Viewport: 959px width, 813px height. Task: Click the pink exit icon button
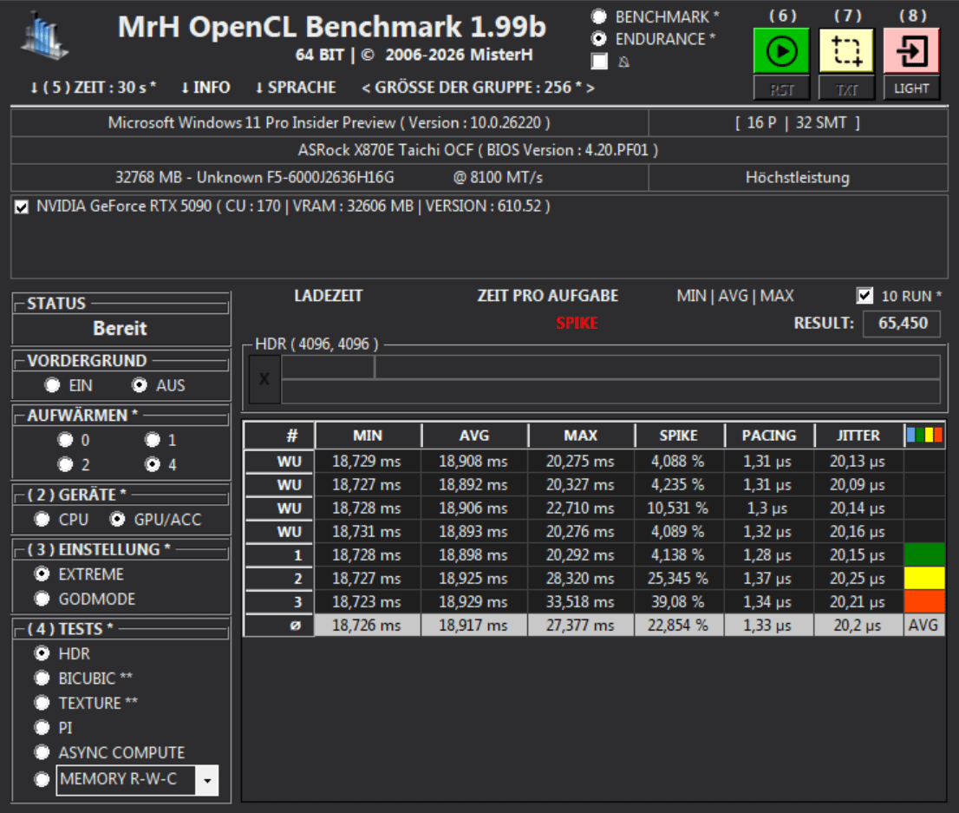pos(911,51)
